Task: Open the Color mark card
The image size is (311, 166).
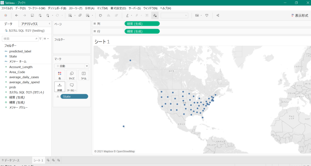Action: (60, 75)
